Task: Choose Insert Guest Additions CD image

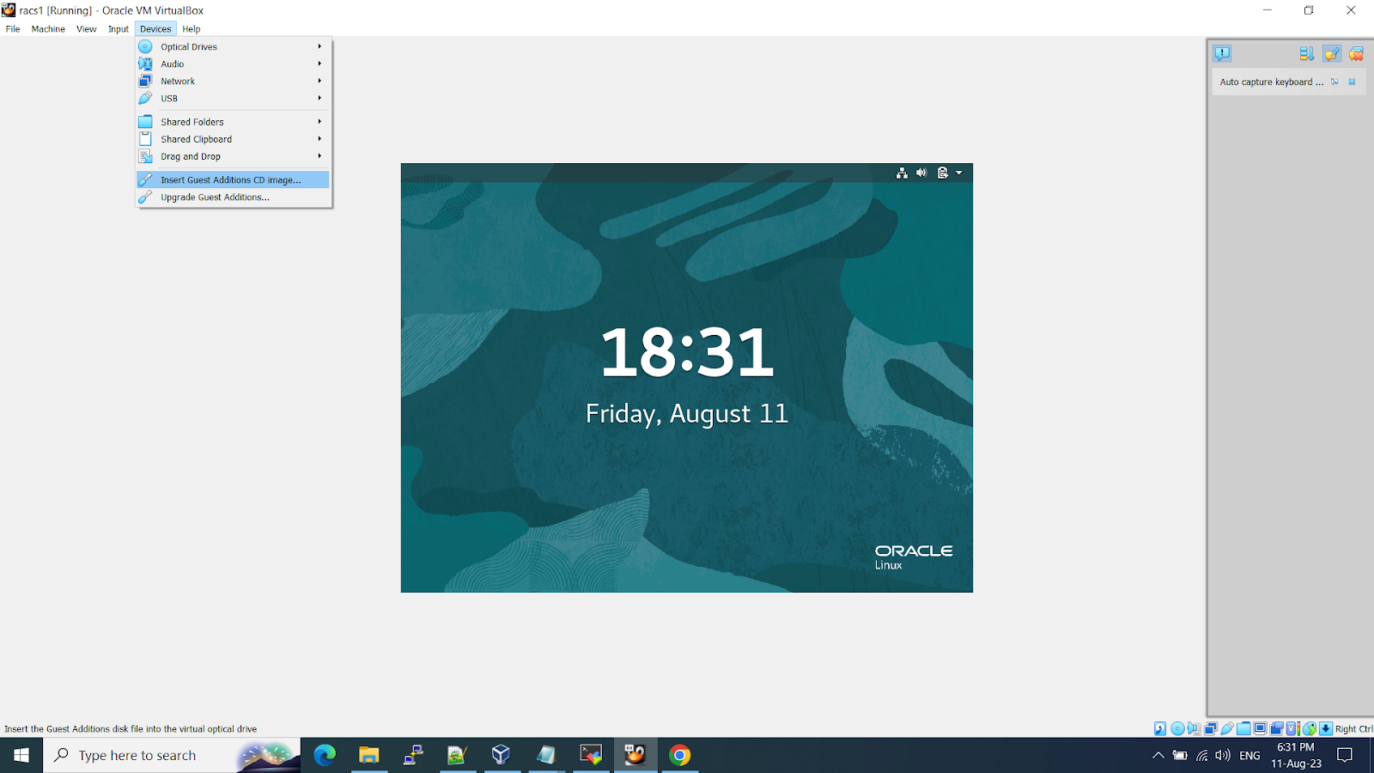Action: pyautogui.click(x=233, y=180)
